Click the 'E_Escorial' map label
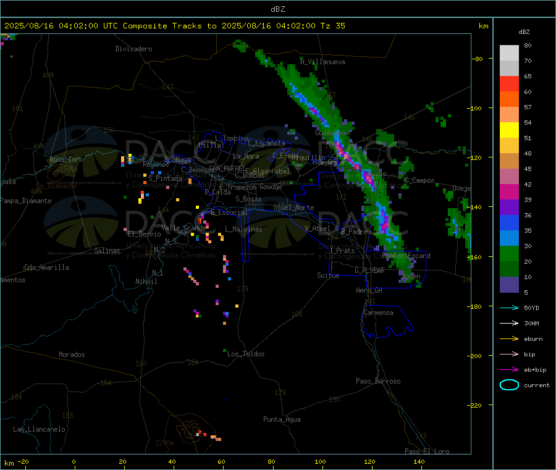This screenshot has width=556, height=470. [x=229, y=212]
